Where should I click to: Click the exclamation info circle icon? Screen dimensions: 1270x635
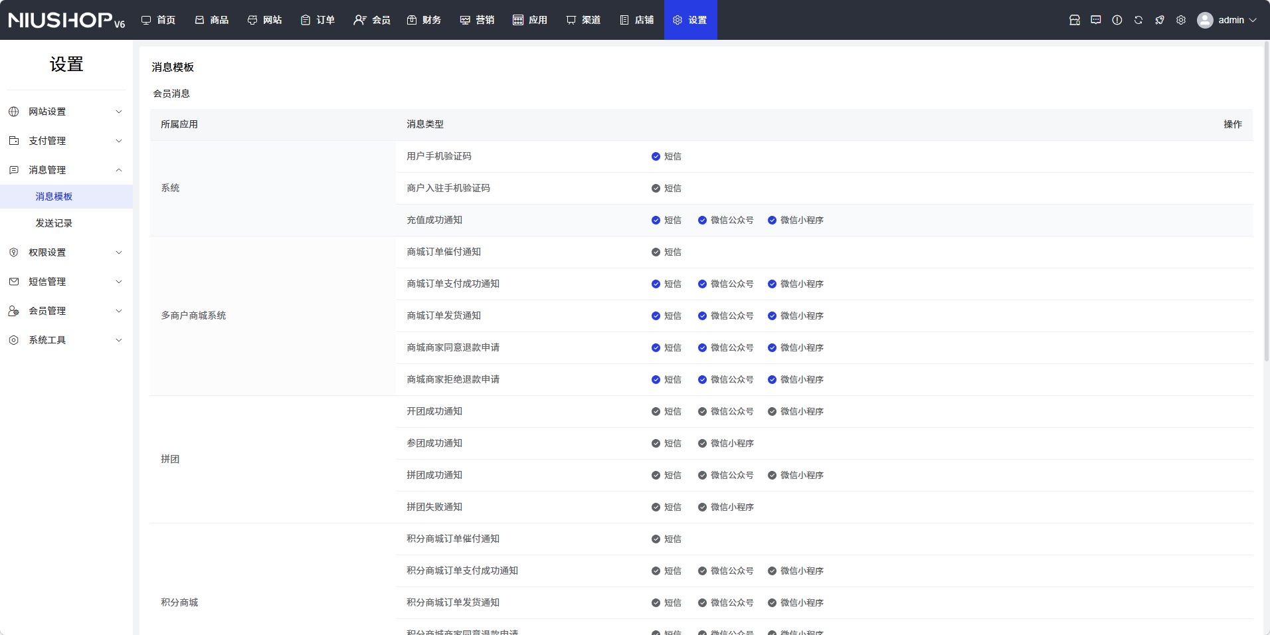[1117, 20]
